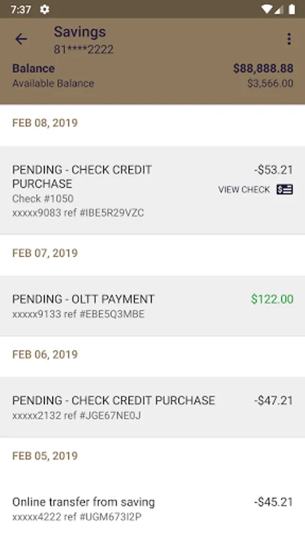The height and width of the screenshot is (543, 305).
Task: Tap the back arrow icon
Action: tap(20, 39)
